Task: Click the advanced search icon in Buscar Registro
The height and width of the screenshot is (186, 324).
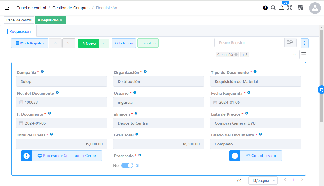Action: click(x=290, y=43)
